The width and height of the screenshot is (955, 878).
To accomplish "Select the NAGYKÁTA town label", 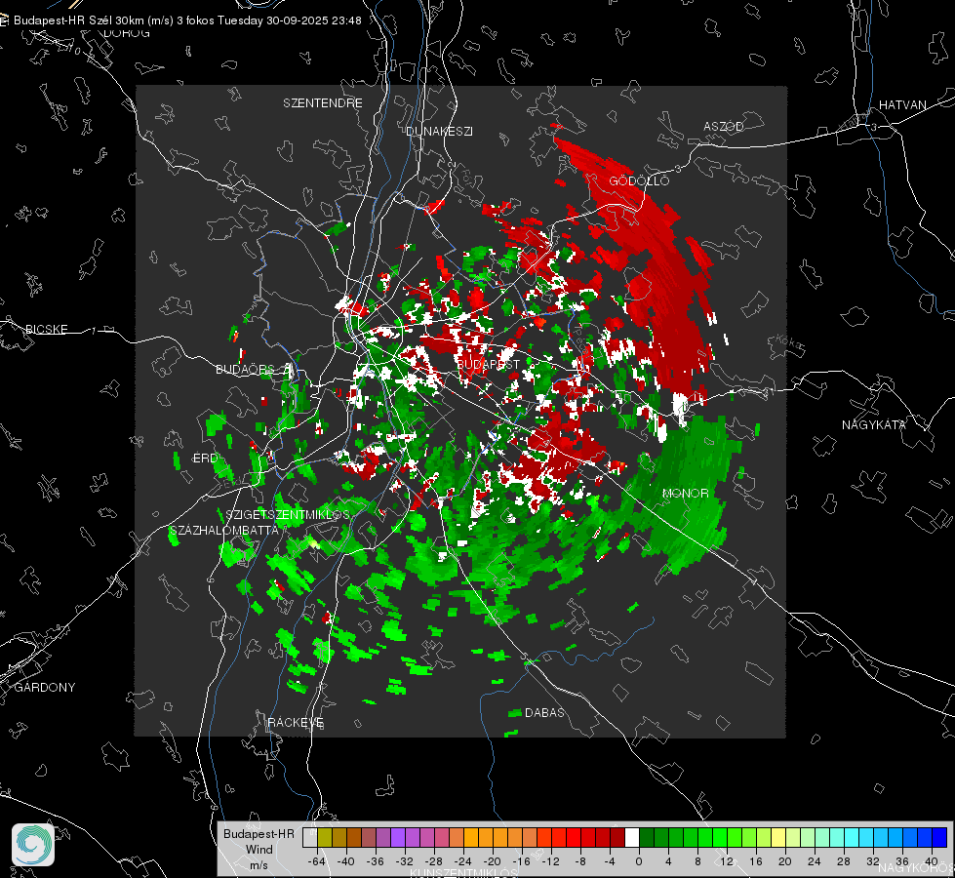I will (874, 424).
